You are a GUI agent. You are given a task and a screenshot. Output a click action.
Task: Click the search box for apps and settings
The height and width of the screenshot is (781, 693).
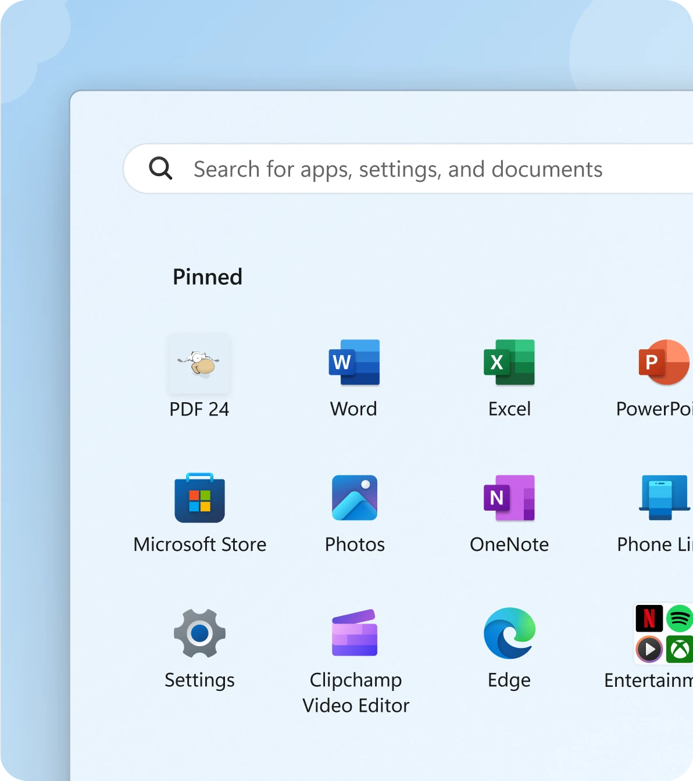click(x=407, y=169)
